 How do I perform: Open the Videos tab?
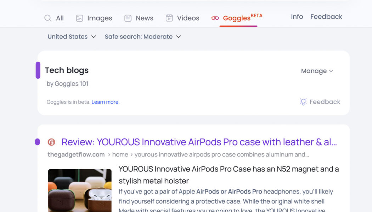pos(187,18)
